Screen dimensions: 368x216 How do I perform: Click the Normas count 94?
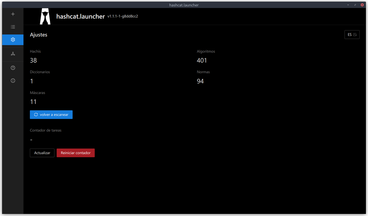[x=200, y=81]
